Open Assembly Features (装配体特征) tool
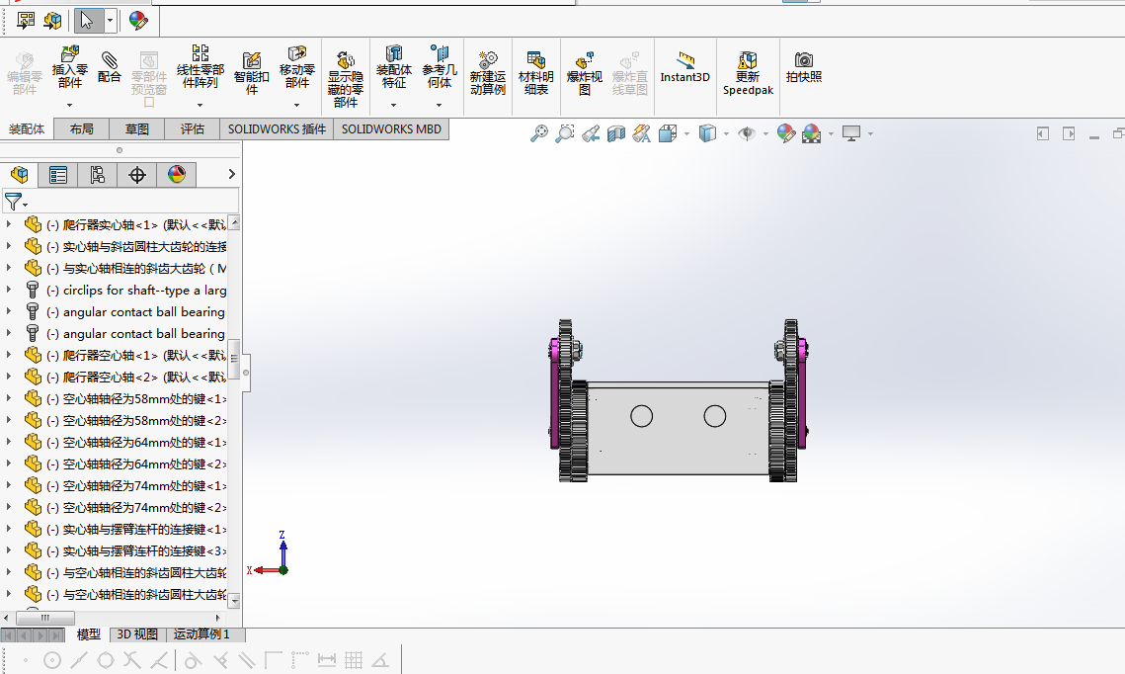The image size is (1125, 674). (394, 67)
